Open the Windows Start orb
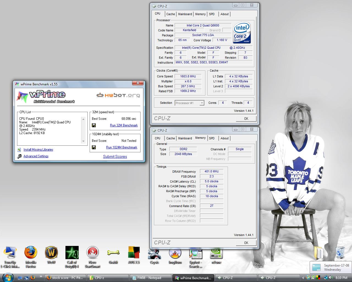 7,278
